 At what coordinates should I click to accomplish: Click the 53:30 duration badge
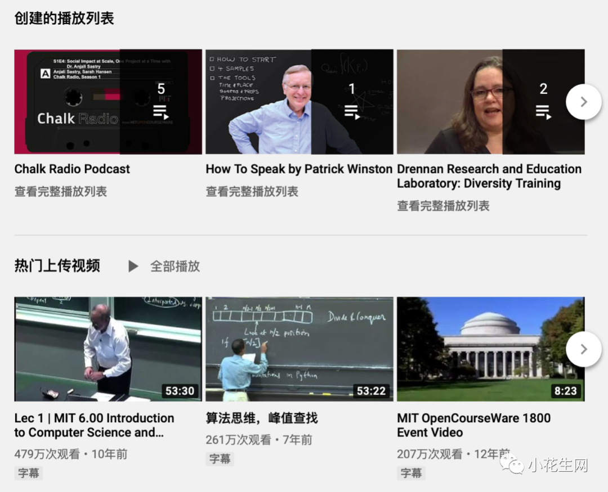(180, 390)
